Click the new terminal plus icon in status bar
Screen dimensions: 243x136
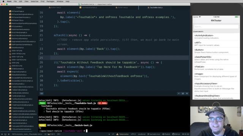pyautogui.click(x=2, y=134)
